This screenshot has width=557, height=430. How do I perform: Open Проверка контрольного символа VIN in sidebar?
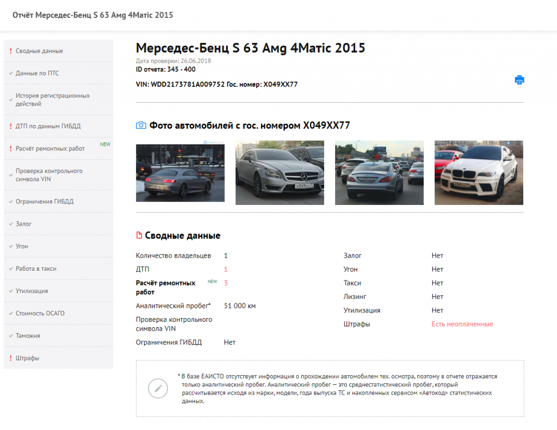coord(58,175)
